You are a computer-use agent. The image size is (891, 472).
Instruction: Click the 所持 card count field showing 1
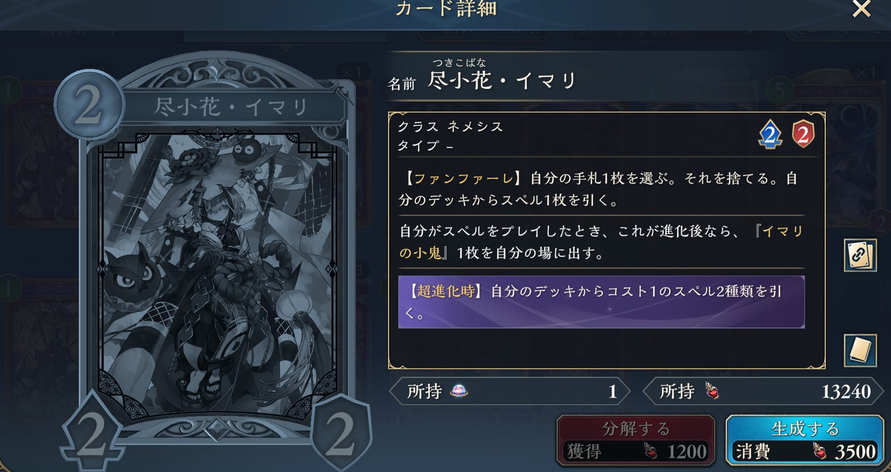pyautogui.click(x=510, y=391)
